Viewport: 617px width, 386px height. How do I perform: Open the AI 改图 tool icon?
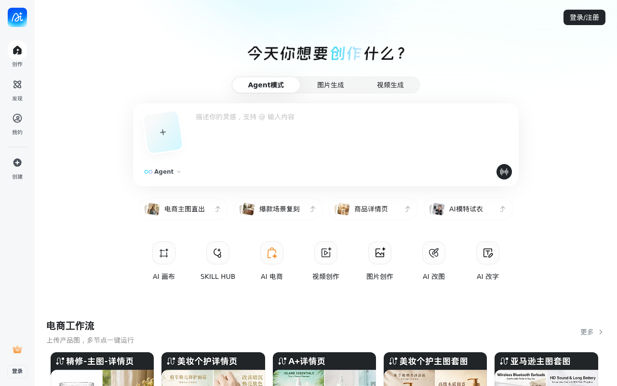click(x=434, y=253)
